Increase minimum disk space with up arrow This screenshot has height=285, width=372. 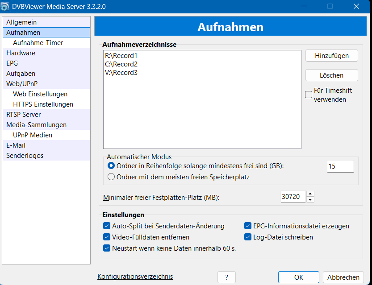click(310, 194)
